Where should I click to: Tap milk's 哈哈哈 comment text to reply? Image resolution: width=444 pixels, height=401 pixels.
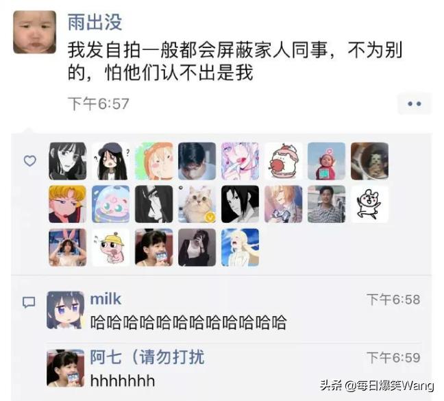click(188, 322)
